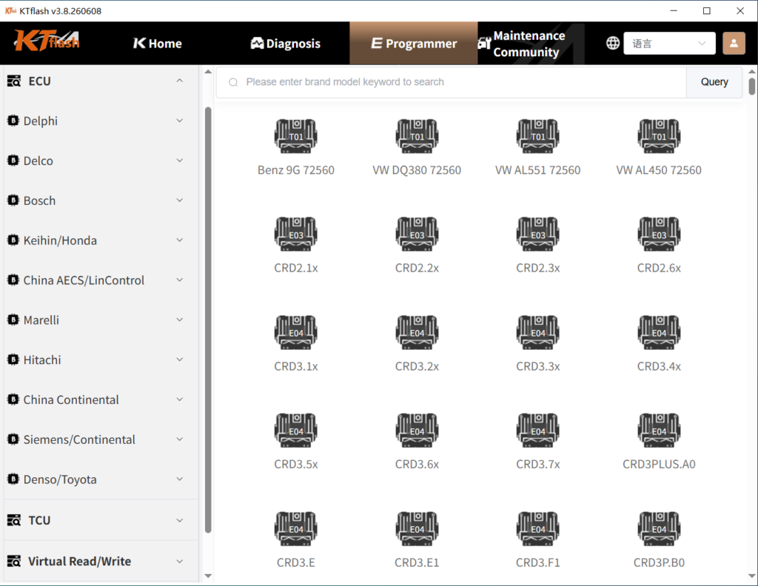Expand the China Continental list
Screen dimensions: 758x586
tap(101, 400)
